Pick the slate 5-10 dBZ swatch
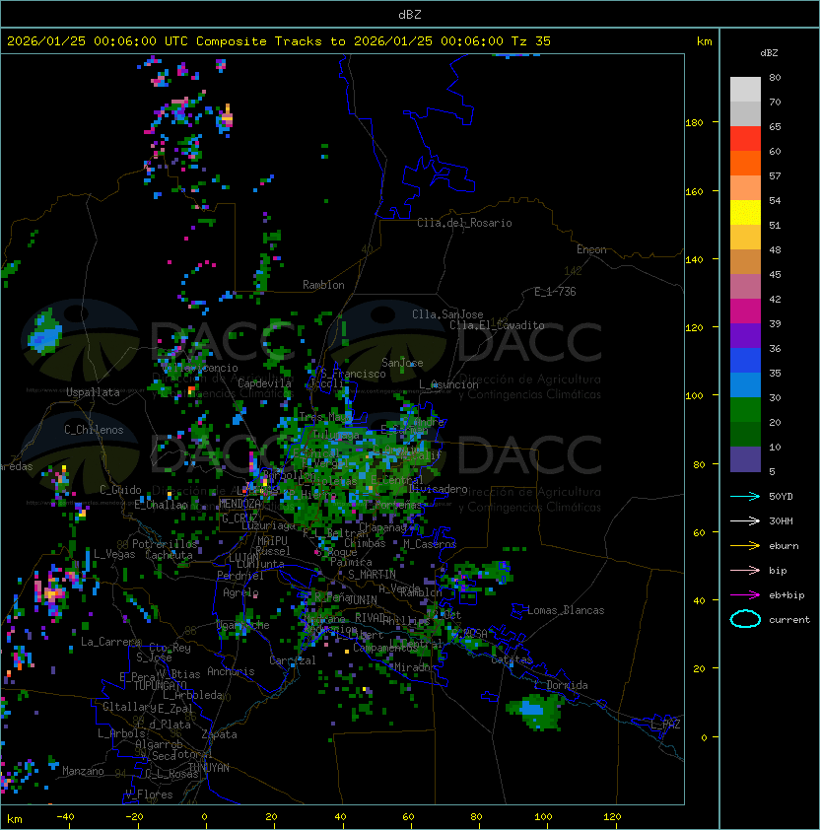Screen dimensions: 820x830 click(x=745, y=459)
